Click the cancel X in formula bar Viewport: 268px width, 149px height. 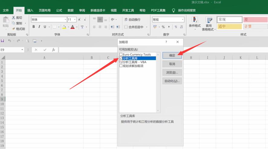point(36,50)
